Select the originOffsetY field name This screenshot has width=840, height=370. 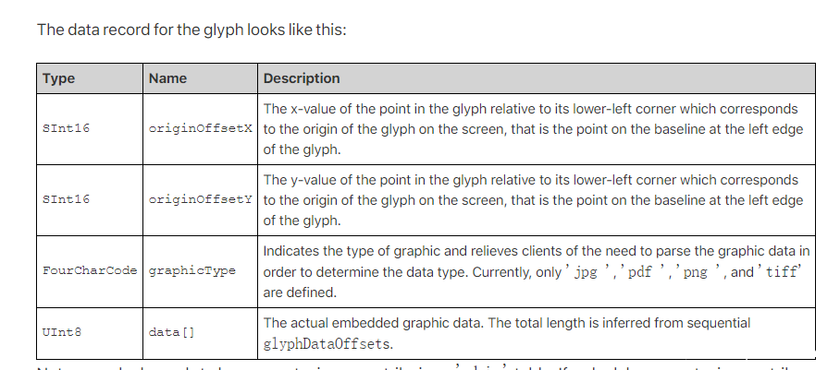pyautogui.click(x=201, y=199)
